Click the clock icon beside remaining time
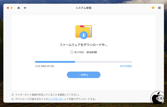This screenshot has width=167, height=107. 71,52
